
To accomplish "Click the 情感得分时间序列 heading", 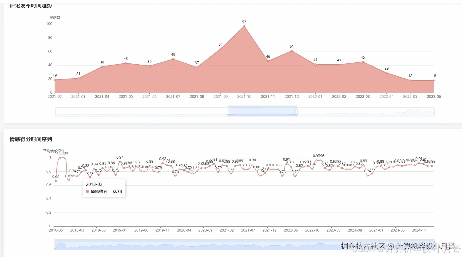I will coord(31,139).
